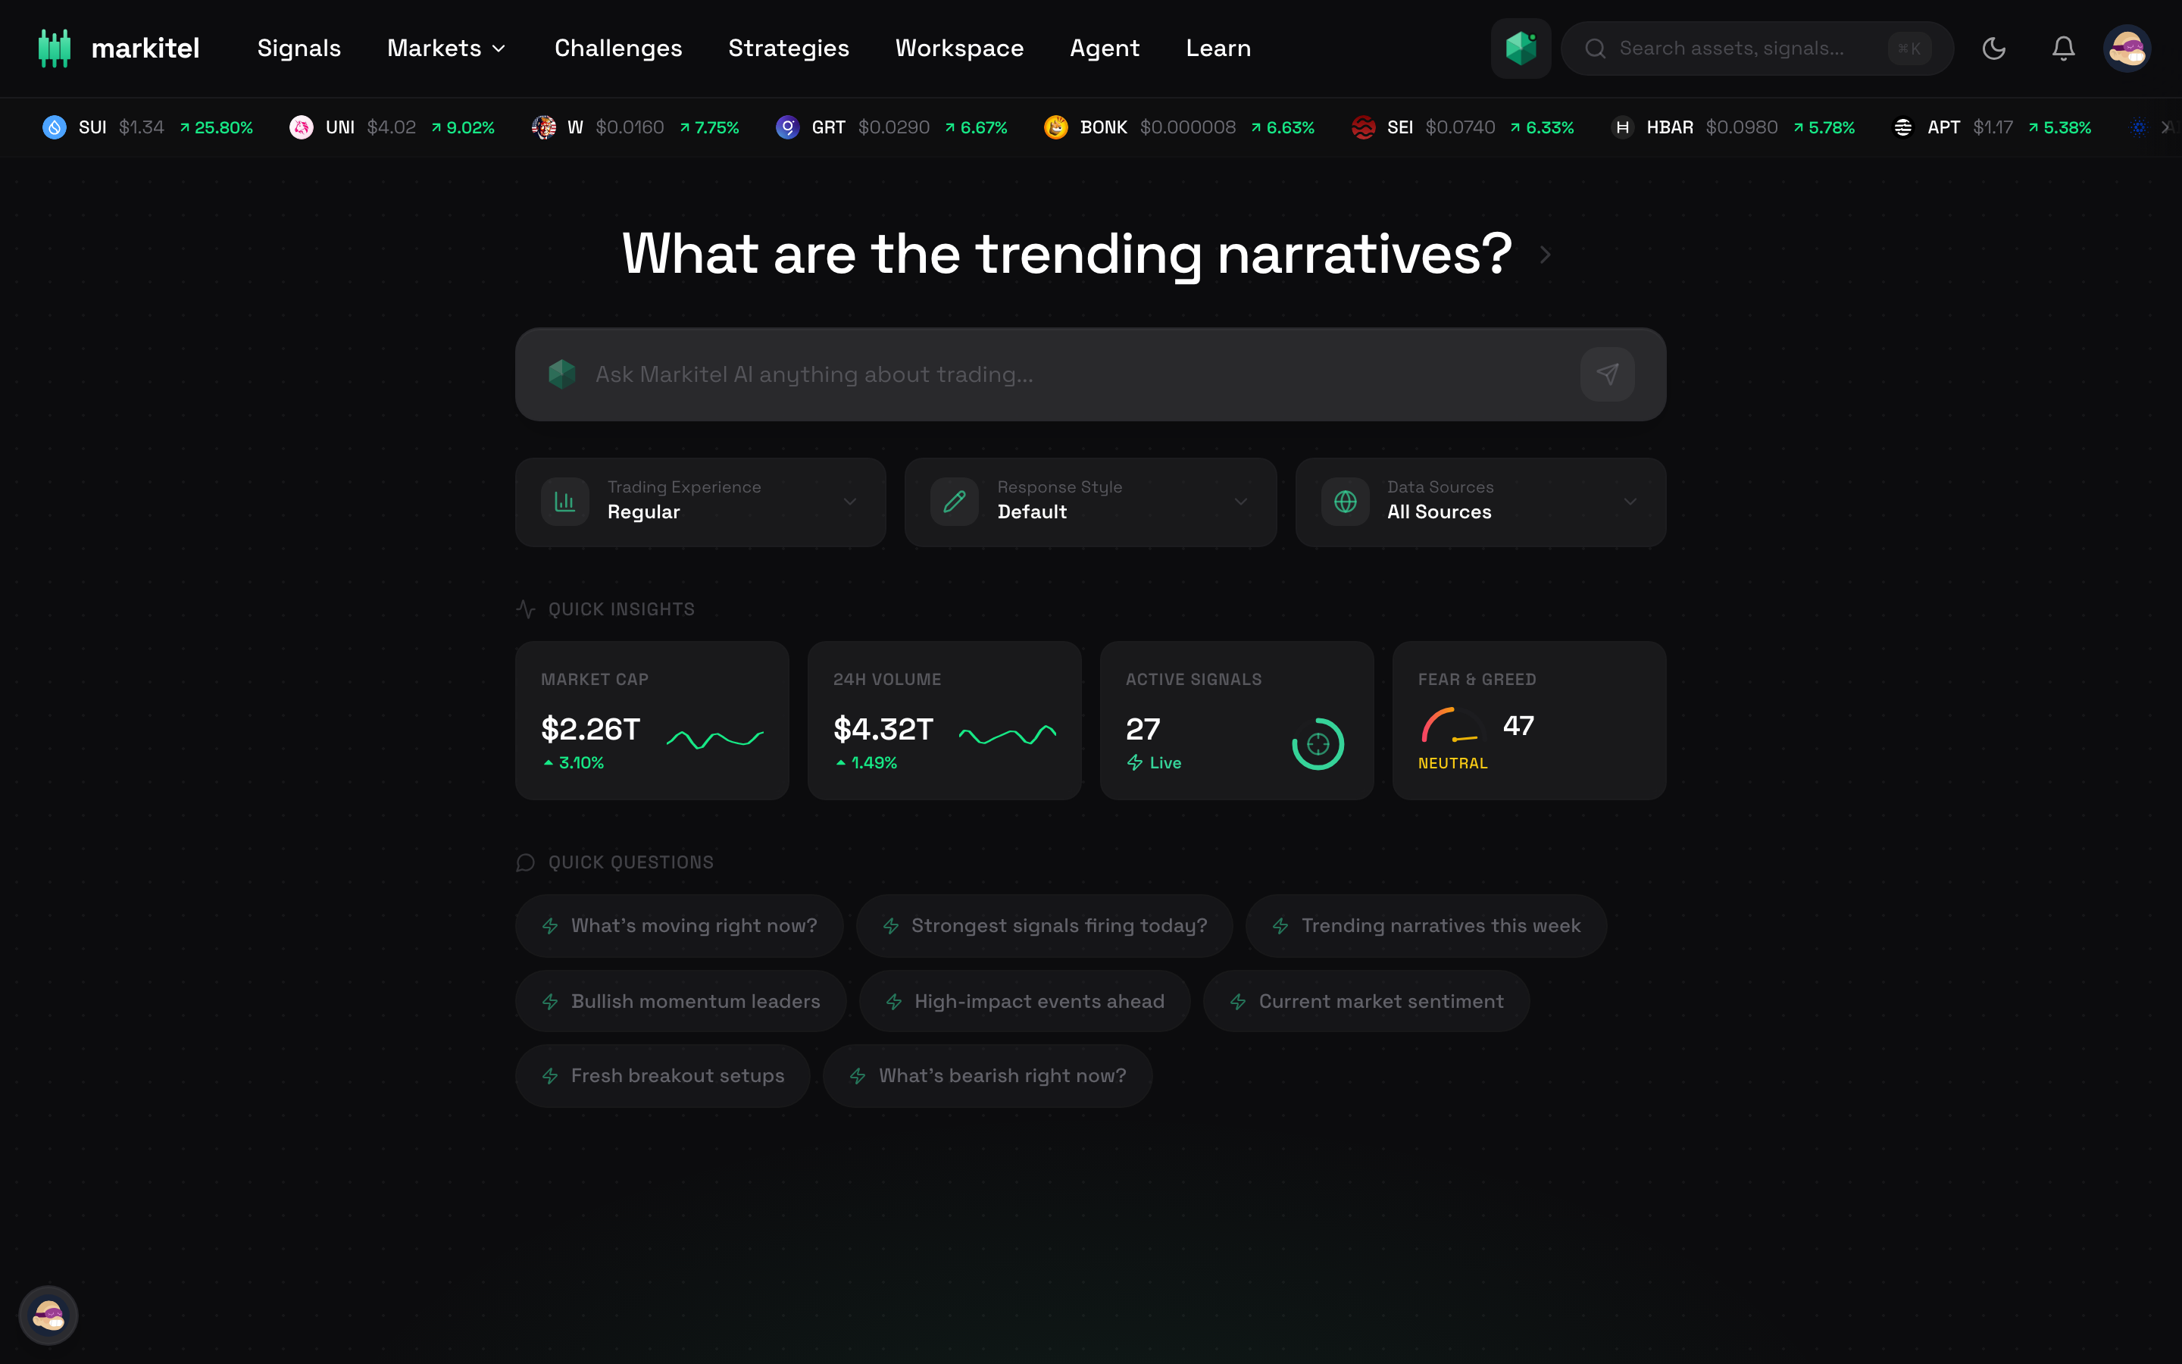Viewport: 2182px width, 1364px height.
Task: Click the UNI coin icon in ticker
Action: pos(301,127)
